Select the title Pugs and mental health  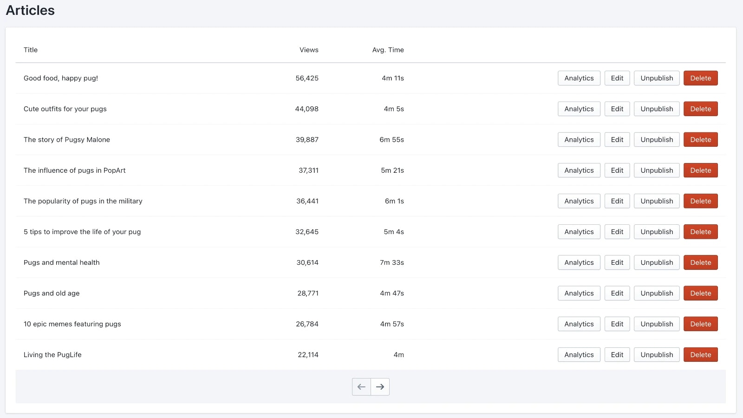pos(62,262)
